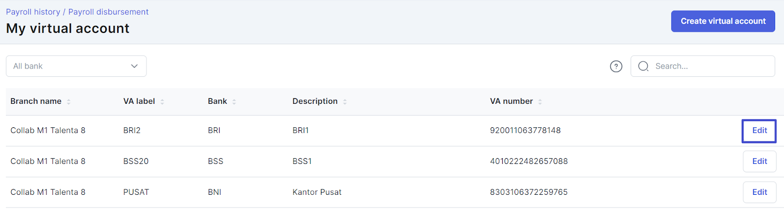Viewport: 784px width, 209px height.
Task: Open the All bank dropdown
Action: click(76, 66)
